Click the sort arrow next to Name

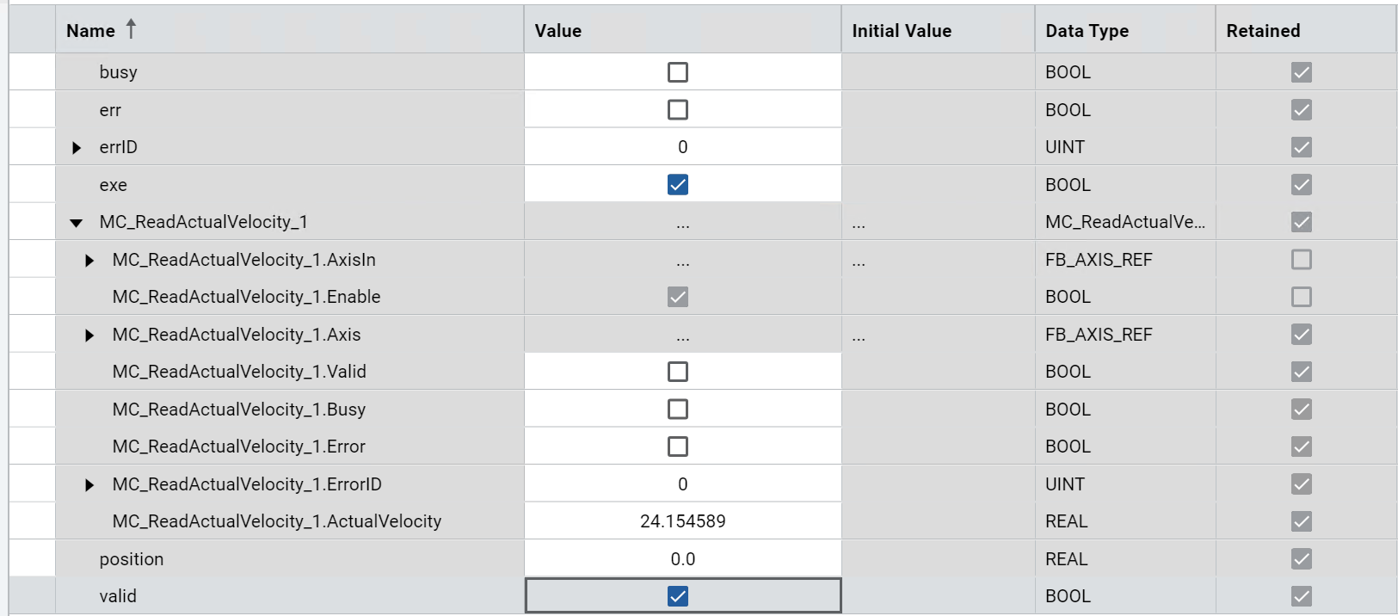coord(131,29)
